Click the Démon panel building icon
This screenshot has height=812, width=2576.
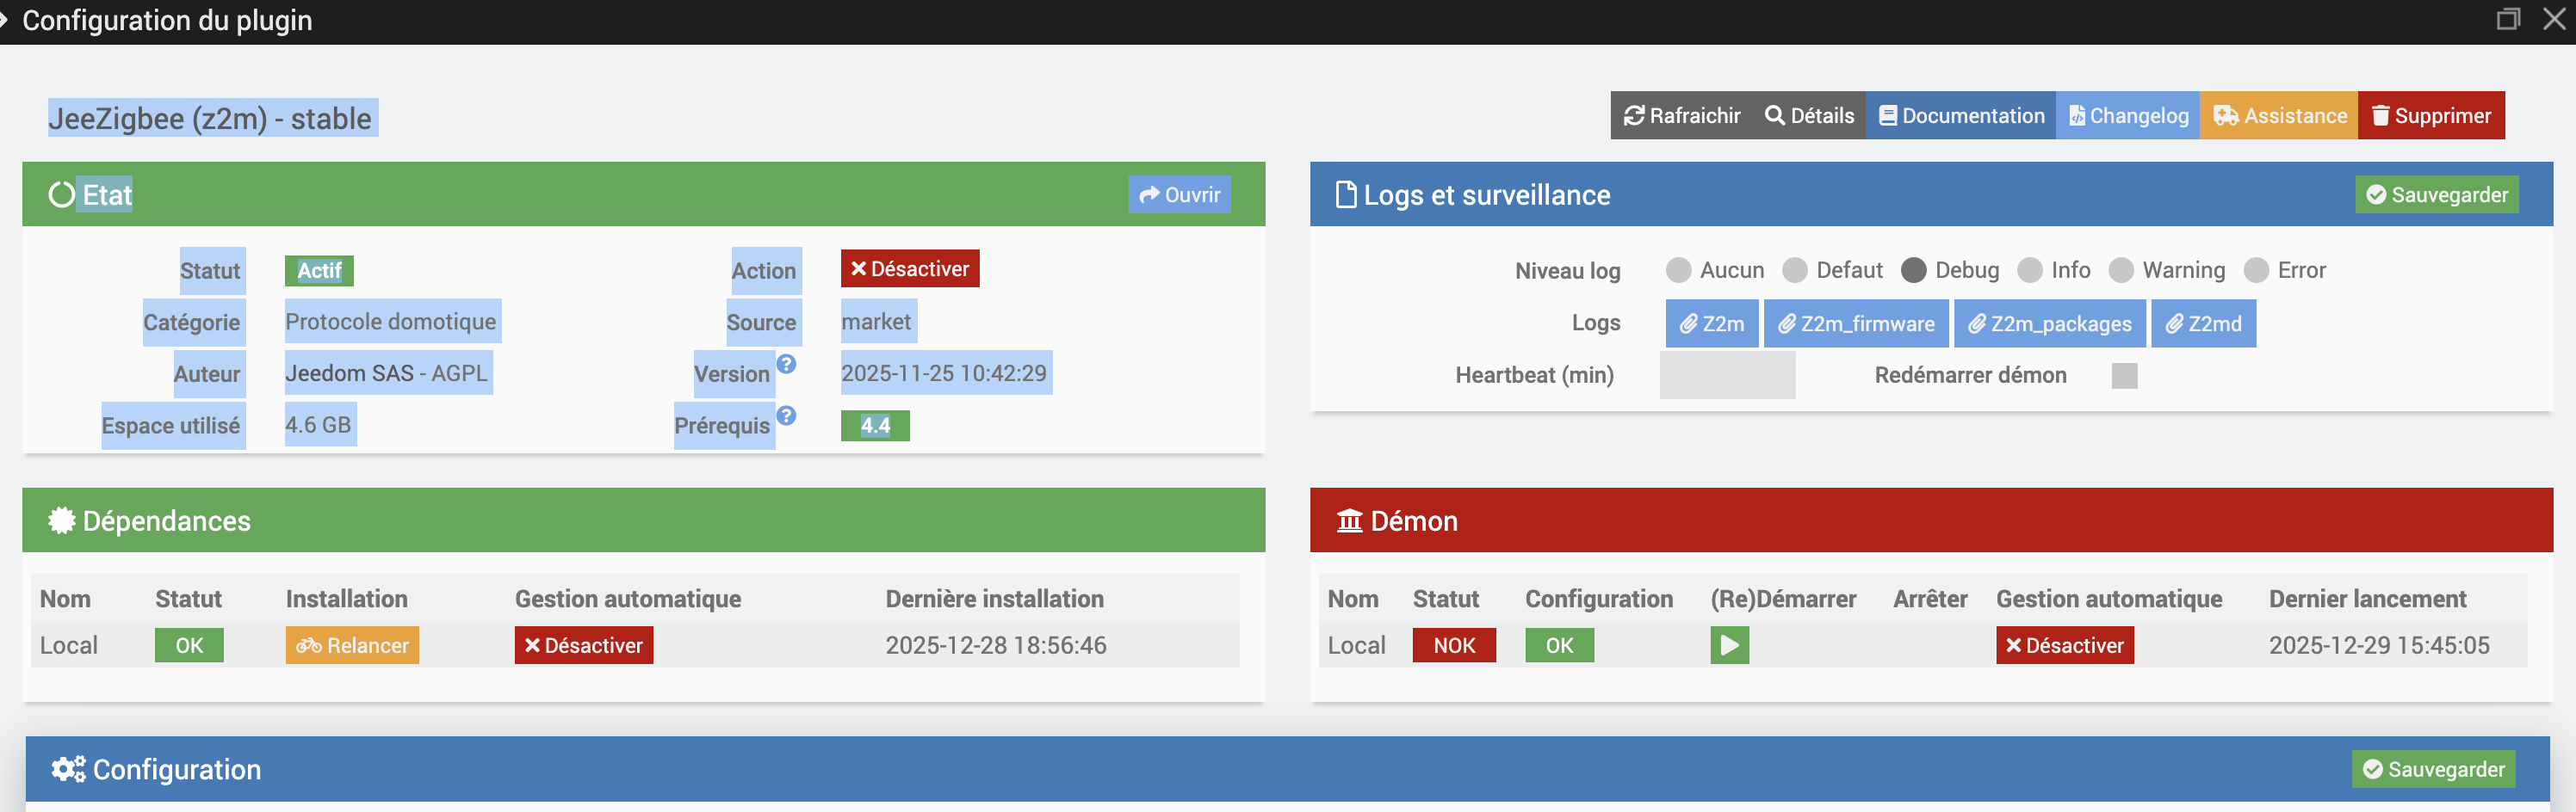[1350, 520]
